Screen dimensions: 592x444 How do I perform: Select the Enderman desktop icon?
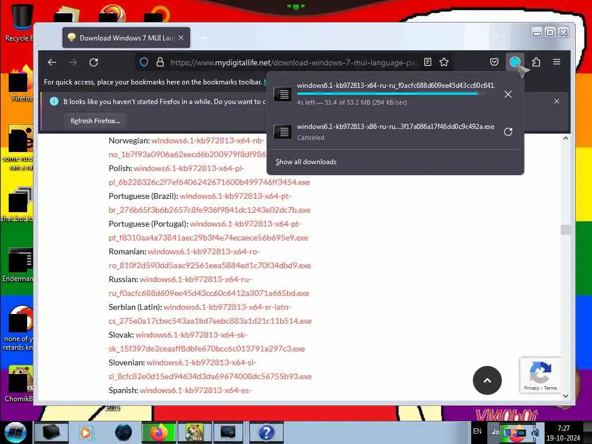point(19,265)
